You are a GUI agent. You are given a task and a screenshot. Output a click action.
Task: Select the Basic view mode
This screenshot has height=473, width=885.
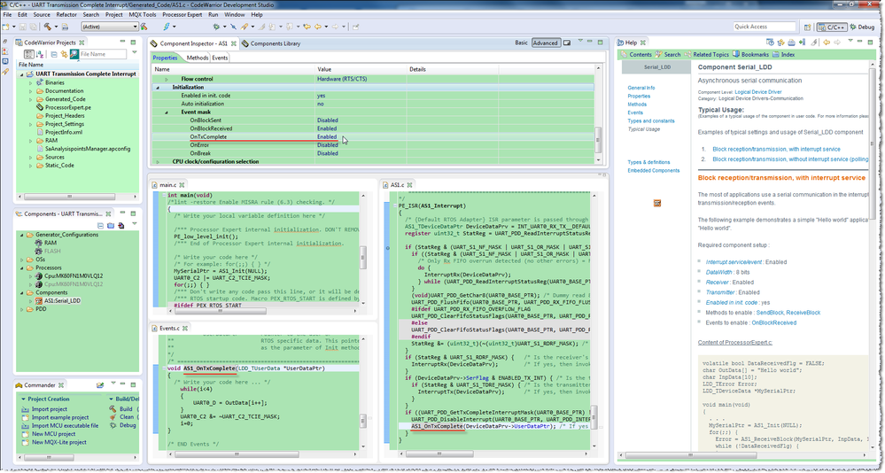(x=521, y=43)
